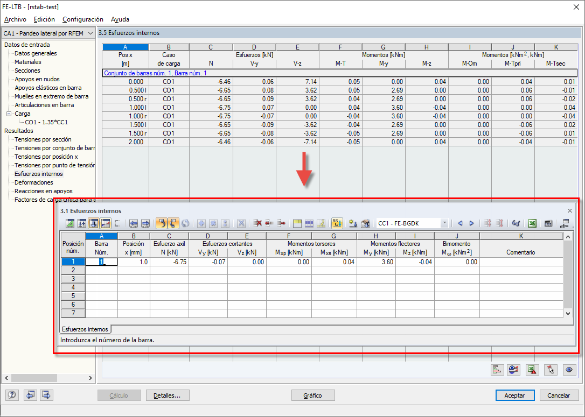Open the result diagrams icon near bottom right
Image resolution: width=585 pixels, height=417 pixels.
click(x=497, y=370)
